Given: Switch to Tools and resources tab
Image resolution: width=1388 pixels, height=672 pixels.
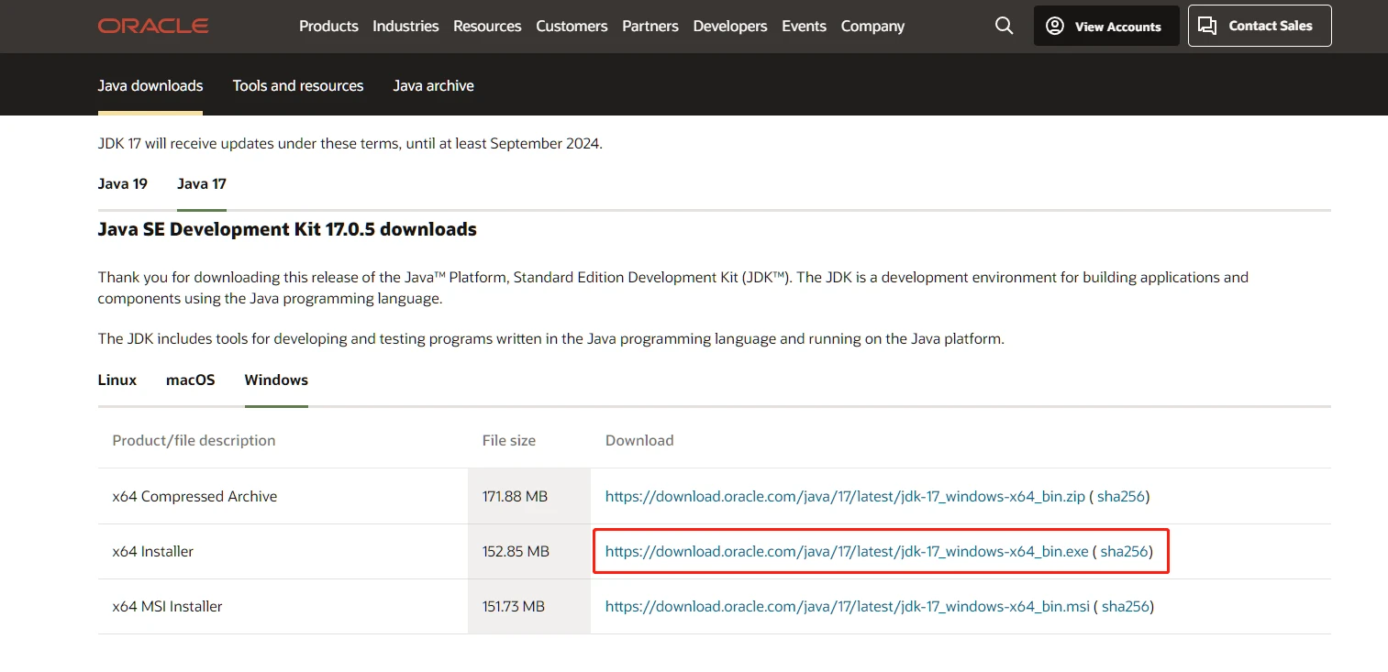Looking at the screenshot, I should pos(298,85).
